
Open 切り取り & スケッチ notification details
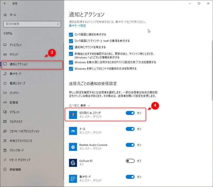tap(105, 115)
